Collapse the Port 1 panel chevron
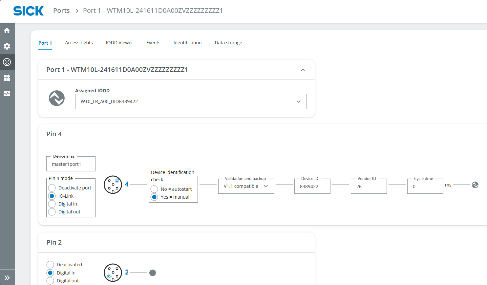487x285 pixels. (303, 70)
